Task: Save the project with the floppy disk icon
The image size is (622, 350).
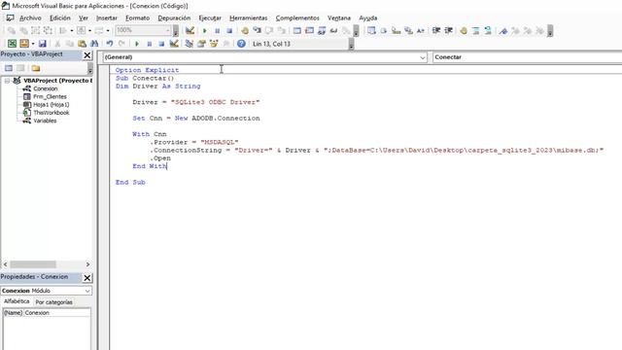Action: 43,44
